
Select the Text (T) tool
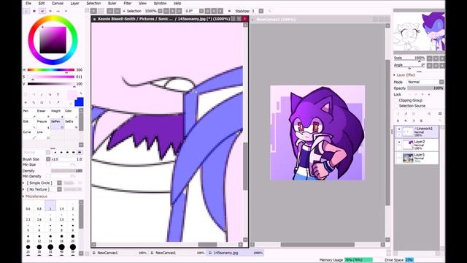[x=58, y=94]
